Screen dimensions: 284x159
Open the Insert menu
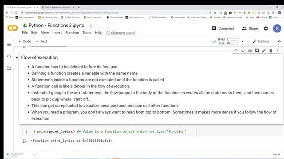[57, 33]
